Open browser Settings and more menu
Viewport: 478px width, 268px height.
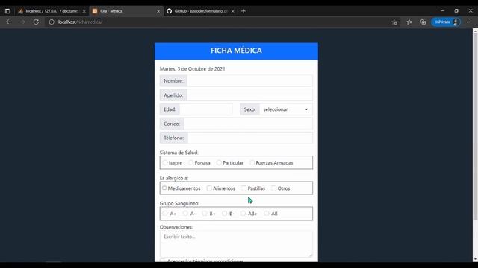469,22
